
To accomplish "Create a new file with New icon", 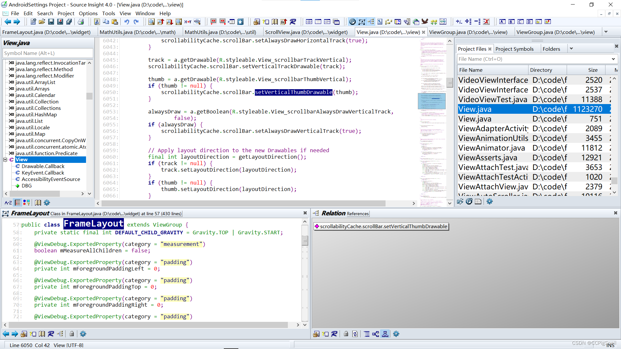I will coord(33,22).
